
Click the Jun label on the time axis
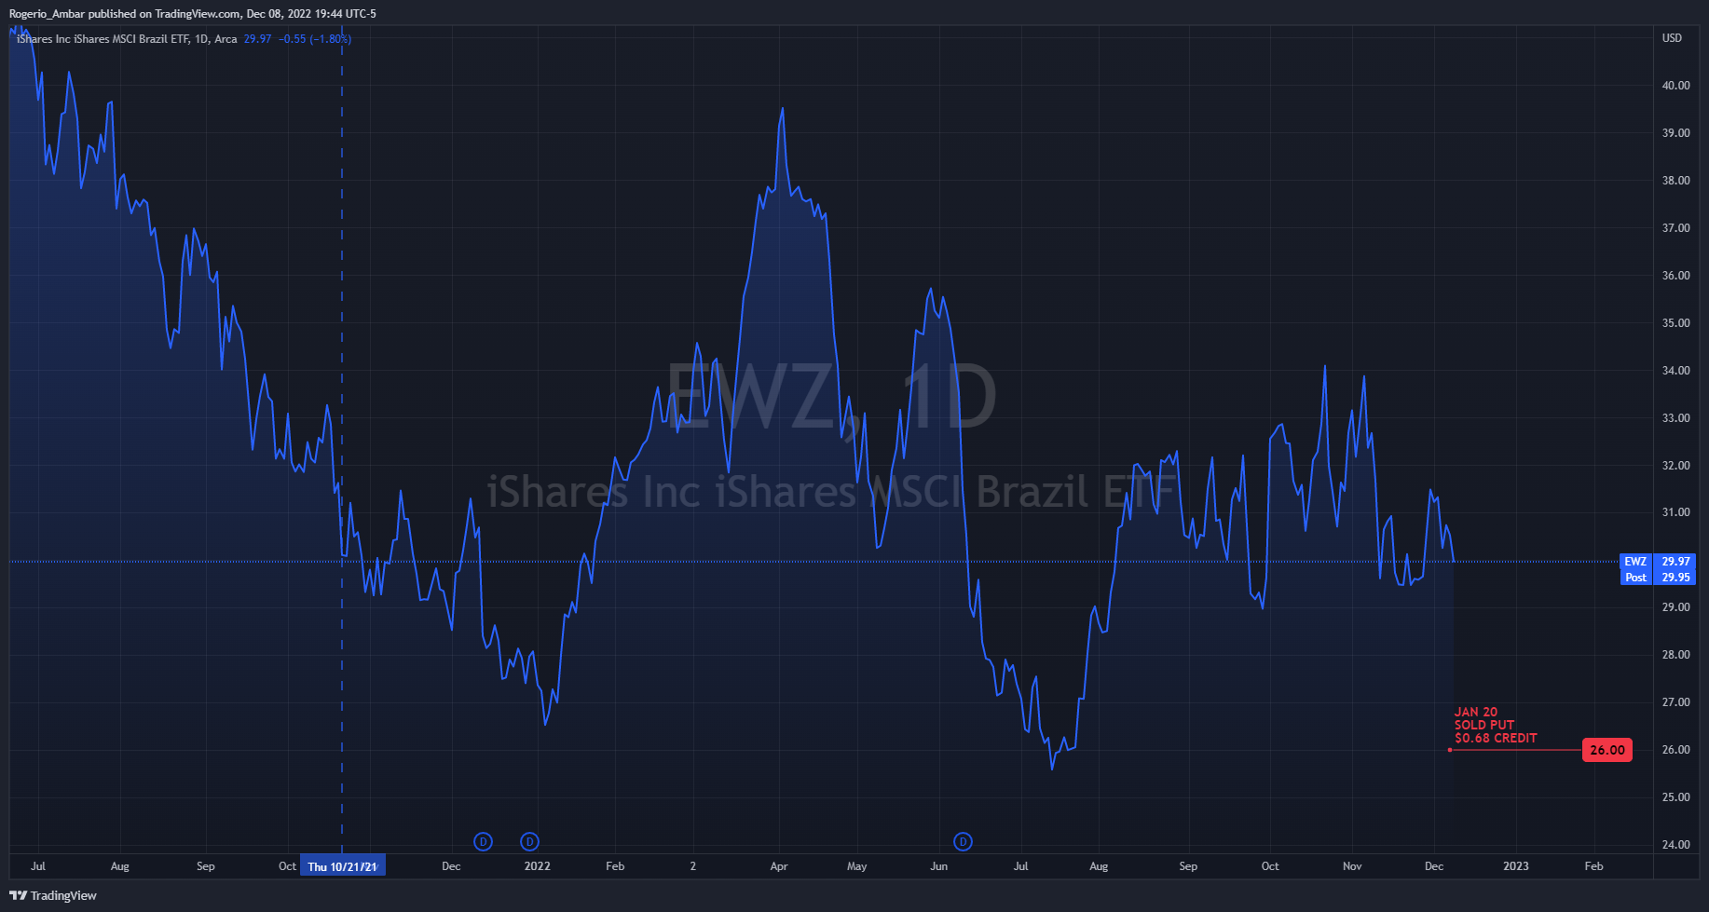point(939,866)
